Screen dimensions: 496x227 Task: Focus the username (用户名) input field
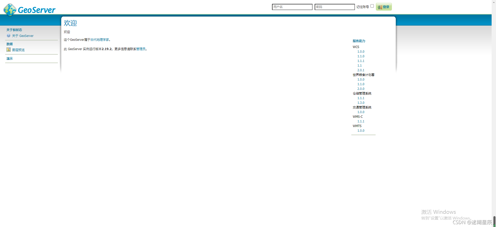coord(292,7)
